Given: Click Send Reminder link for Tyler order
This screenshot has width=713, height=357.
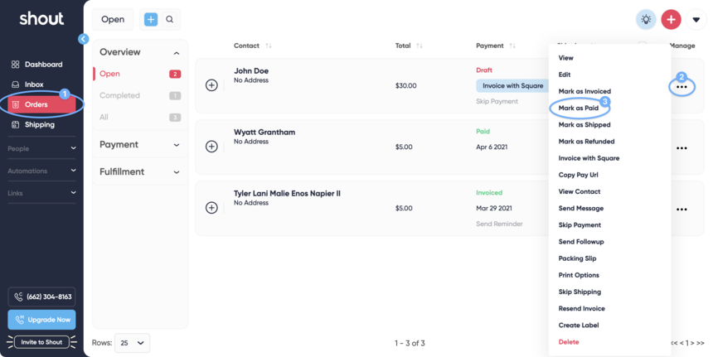Looking at the screenshot, I should (x=499, y=224).
